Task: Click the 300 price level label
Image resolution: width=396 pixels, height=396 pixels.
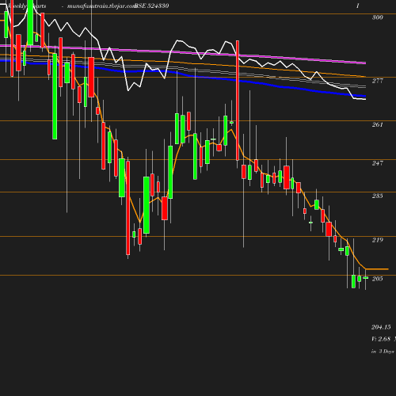Action: (x=377, y=17)
